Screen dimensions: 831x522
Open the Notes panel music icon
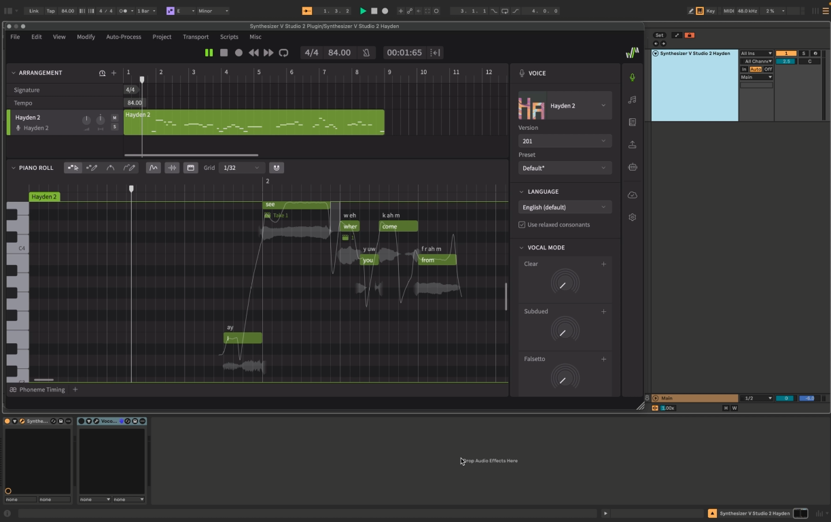(633, 100)
